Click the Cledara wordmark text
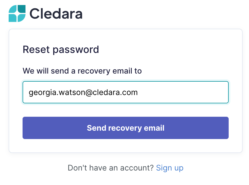The width and height of the screenshot is (249, 185). (x=56, y=14)
